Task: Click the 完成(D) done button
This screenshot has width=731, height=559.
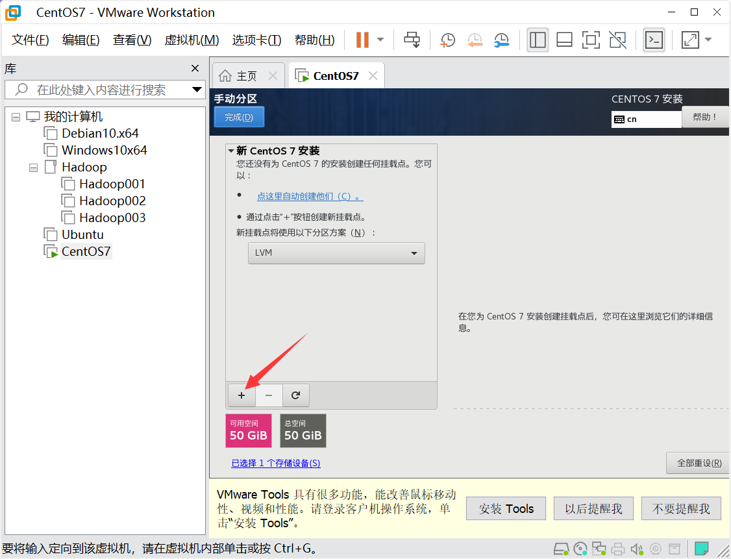Action: [239, 117]
